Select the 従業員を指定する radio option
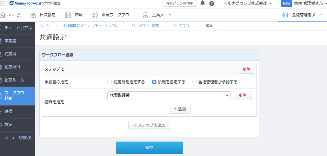 [x=109, y=82]
